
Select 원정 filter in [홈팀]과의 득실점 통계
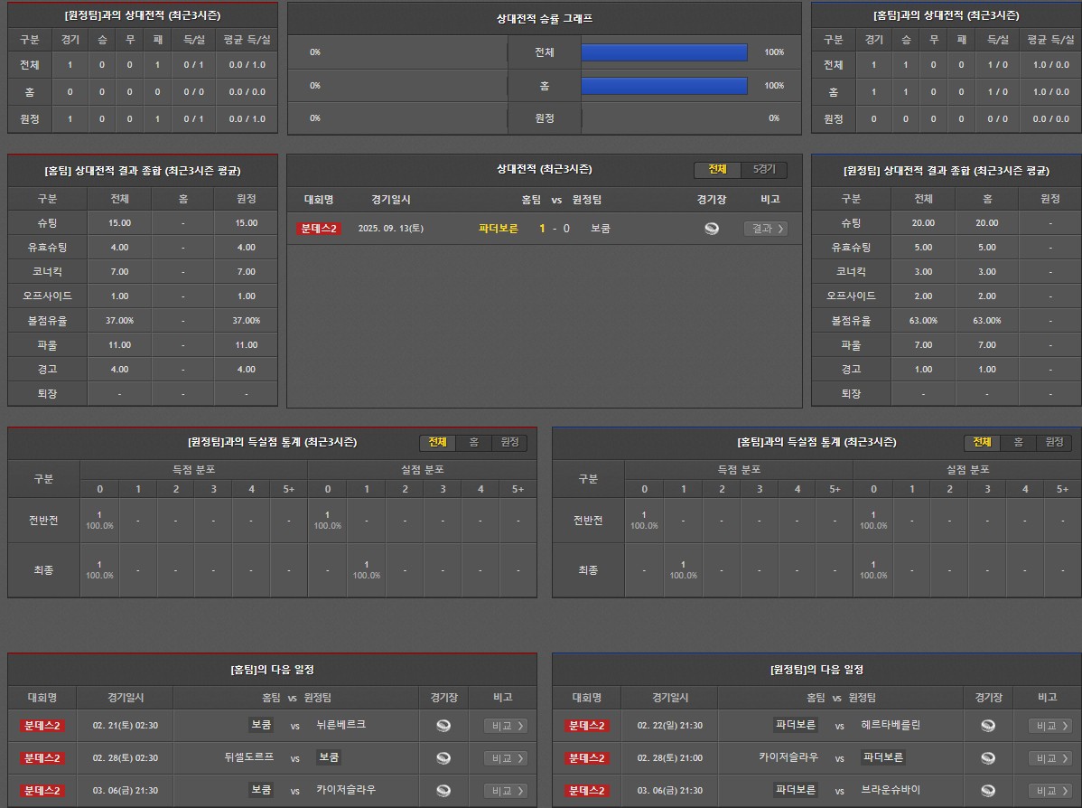coord(1054,442)
